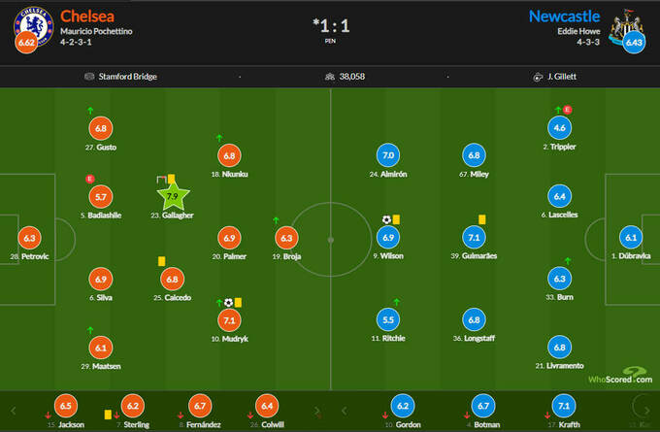This screenshot has width=660, height=432.
Task: Click Caicedo's yellow card icon
Action: (160, 260)
